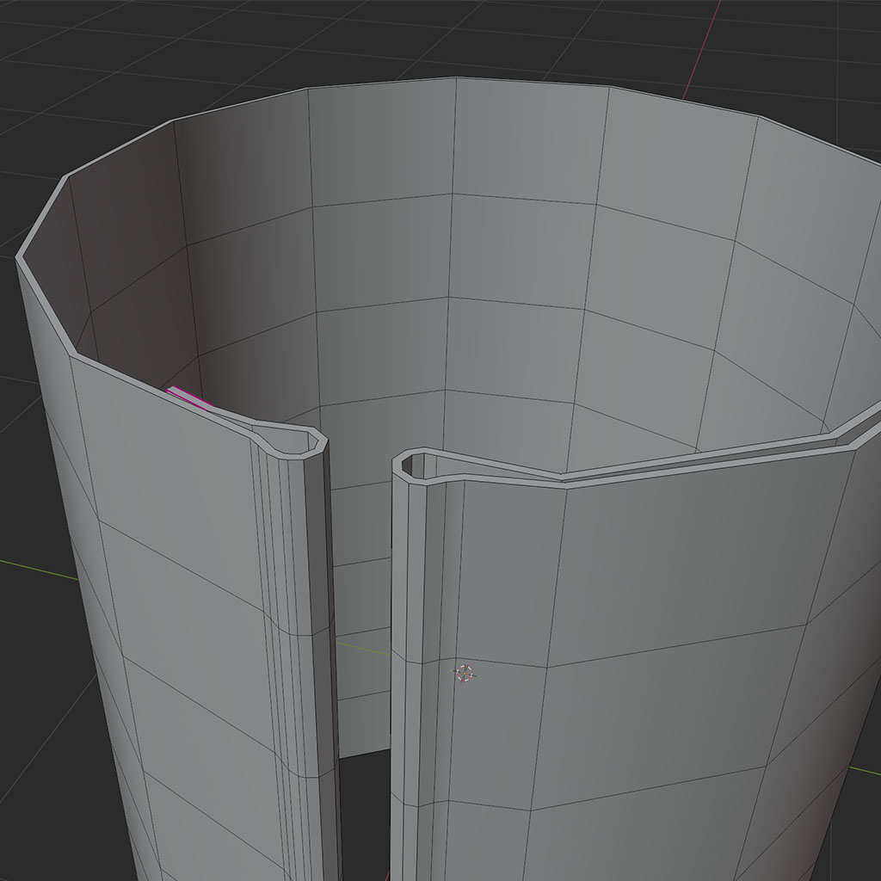
Task: Click the 3D cursor on the mesh
Action: click(x=464, y=673)
